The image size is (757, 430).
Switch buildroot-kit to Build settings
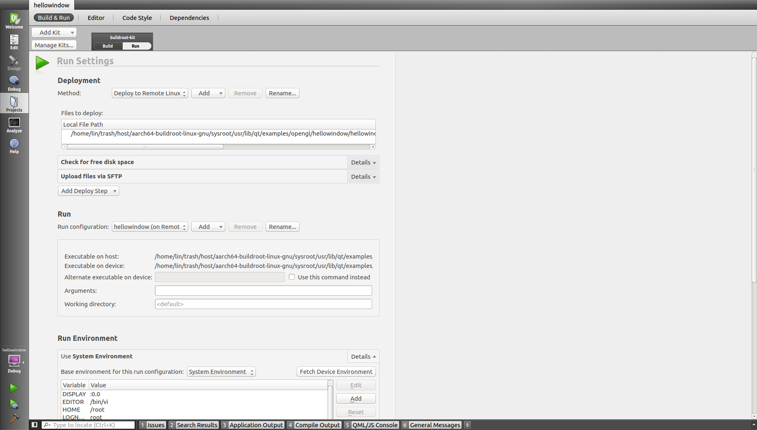[108, 46]
